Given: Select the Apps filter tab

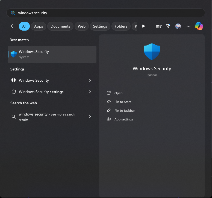Looking at the screenshot, I should tap(39, 26).
